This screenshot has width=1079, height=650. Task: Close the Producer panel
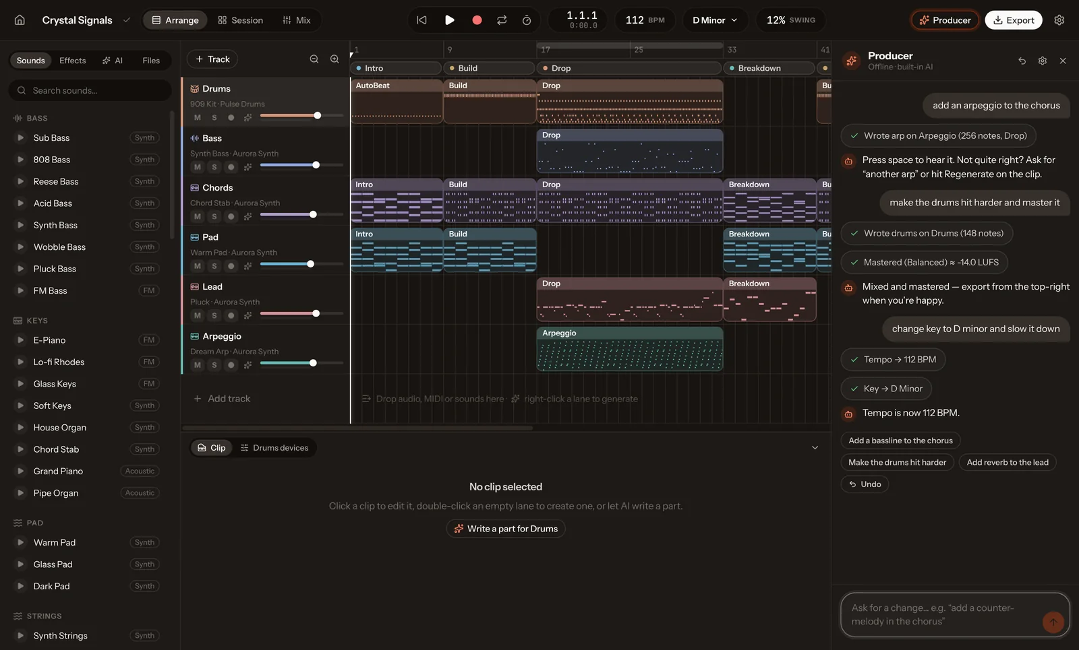coord(1063,61)
